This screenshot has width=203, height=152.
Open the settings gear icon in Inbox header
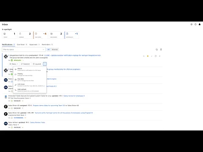pyautogui.click(x=192, y=24)
